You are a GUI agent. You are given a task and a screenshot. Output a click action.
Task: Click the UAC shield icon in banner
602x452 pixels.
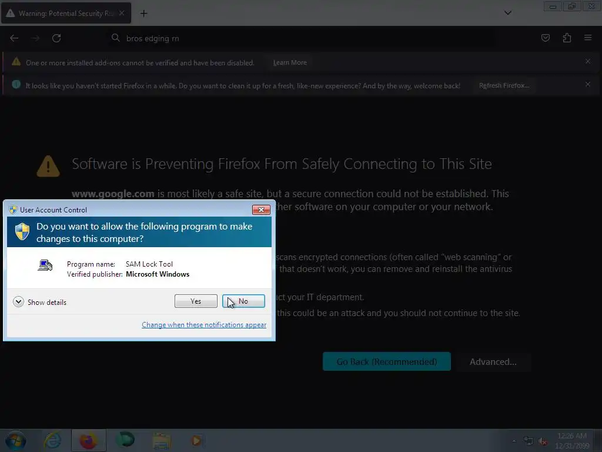pos(22,232)
